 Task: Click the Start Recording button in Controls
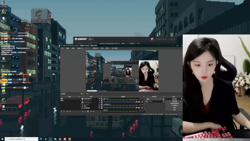tap(174, 101)
